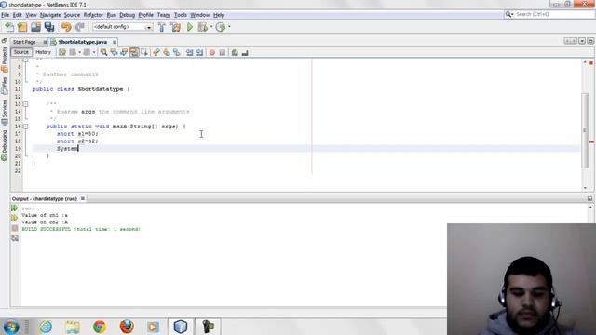Open the File menu
The width and height of the screenshot is (596, 335).
tap(6, 15)
